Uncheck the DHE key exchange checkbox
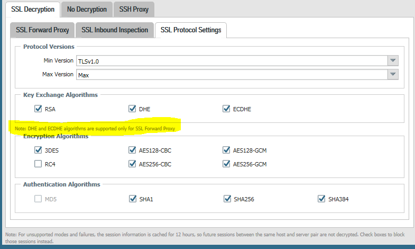The width and height of the screenshot is (415, 249). click(x=132, y=109)
